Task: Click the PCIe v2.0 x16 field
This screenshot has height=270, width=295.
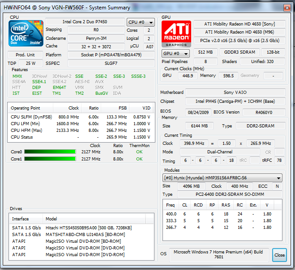Action: tap(239, 40)
